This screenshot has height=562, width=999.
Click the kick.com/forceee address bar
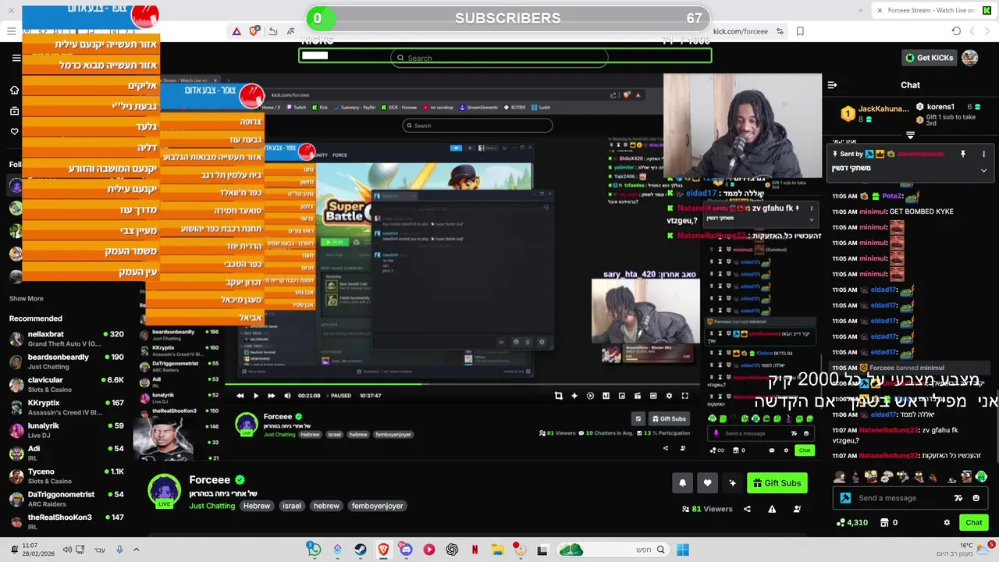[740, 31]
